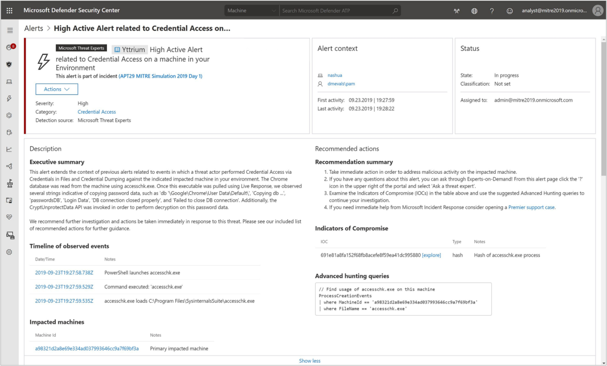
Task: Open the dashboard icon with notification badge
Action: click(9, 47)
